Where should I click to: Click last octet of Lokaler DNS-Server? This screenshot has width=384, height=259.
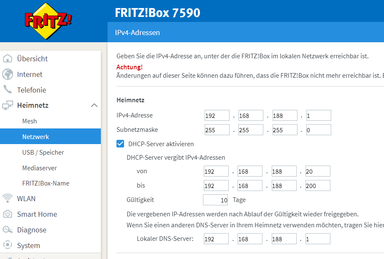coord(318,239)
